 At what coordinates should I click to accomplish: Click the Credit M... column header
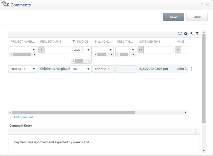[x=125, y=42]
